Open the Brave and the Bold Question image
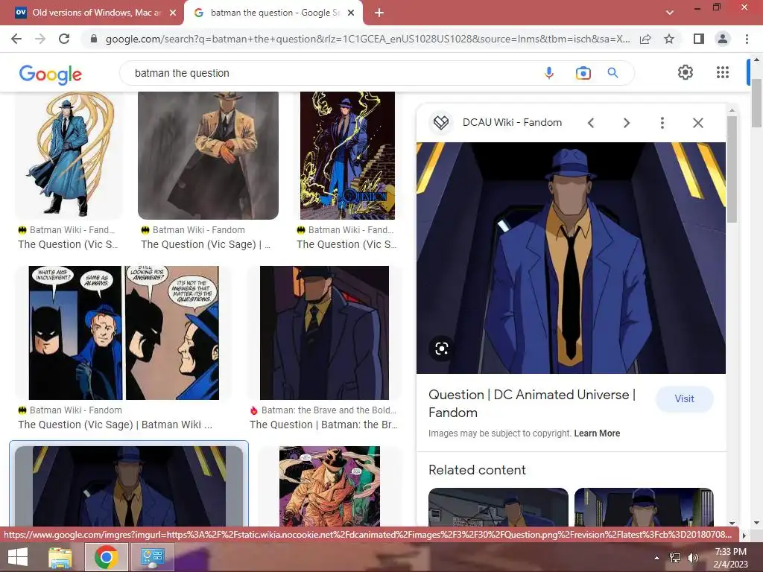Viewport: 763px width, 572px height. pyautogui.click(x=324, y=333)
